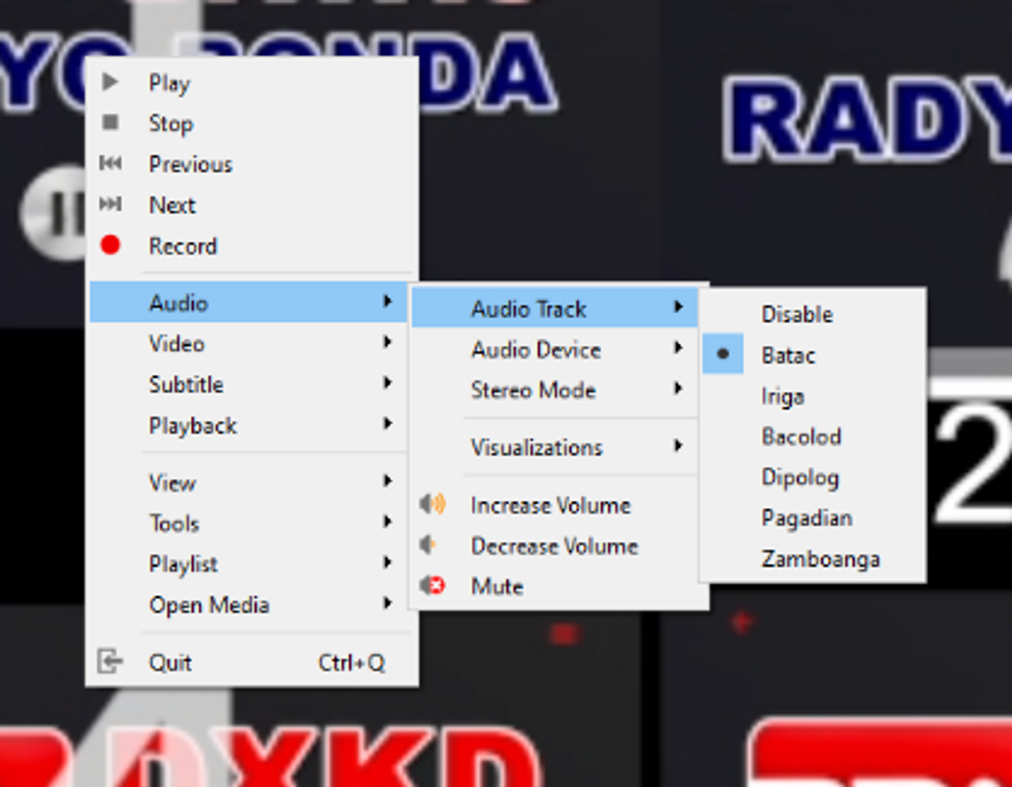Expand the Visualizations submenu arrow
The width and height of the screenshot is (1012, 787).
click(x=679, y=446)
